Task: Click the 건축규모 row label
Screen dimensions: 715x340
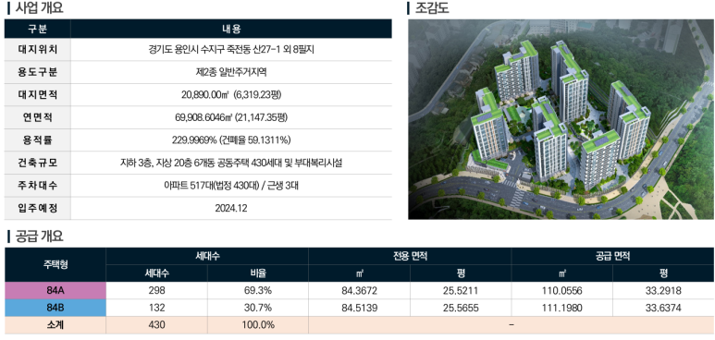Action: point(37,163)
